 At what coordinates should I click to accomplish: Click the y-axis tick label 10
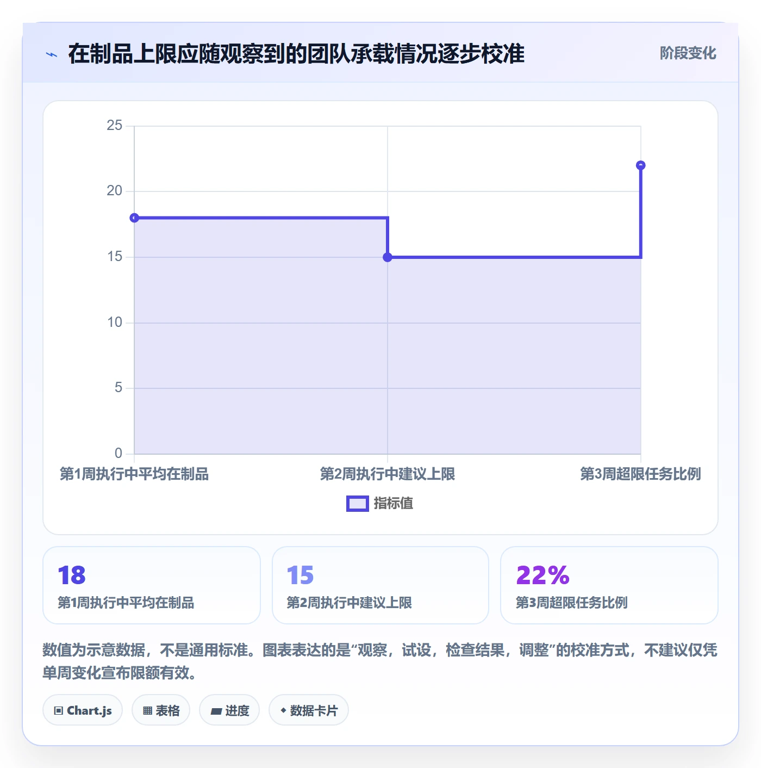(115, 323)
